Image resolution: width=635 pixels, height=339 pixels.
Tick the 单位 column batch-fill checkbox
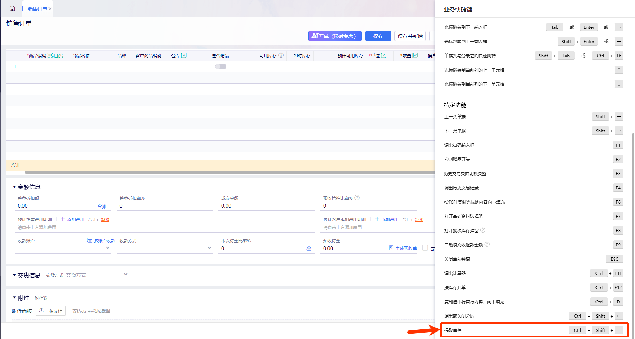384,55
